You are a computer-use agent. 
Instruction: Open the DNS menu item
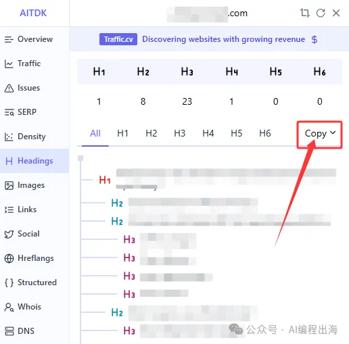tap(20, 331)
